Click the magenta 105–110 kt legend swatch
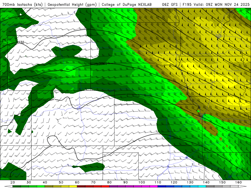 click(x=154, y=186)
